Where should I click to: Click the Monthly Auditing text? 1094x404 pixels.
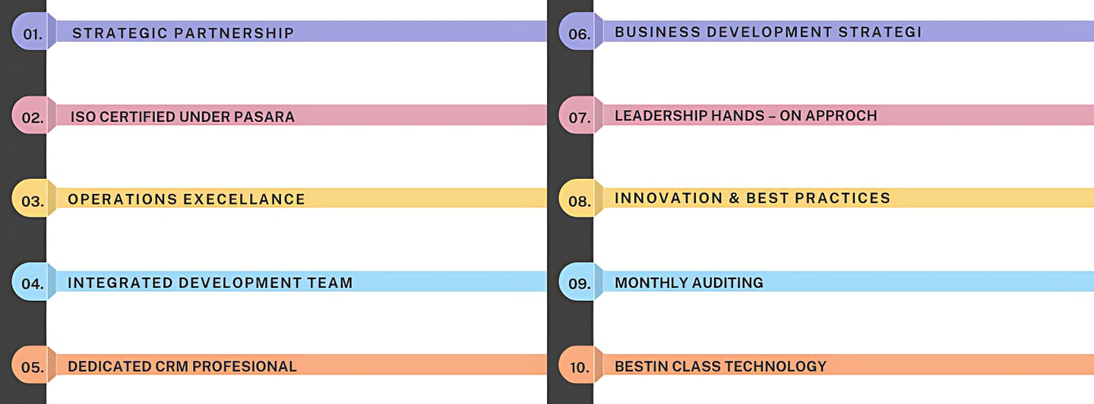point(688,283)
